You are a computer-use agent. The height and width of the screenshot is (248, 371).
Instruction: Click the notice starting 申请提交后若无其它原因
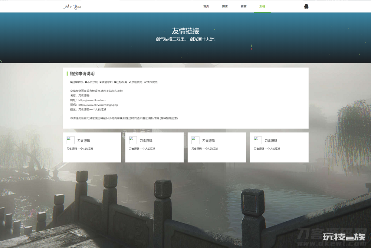coord(124,119)
